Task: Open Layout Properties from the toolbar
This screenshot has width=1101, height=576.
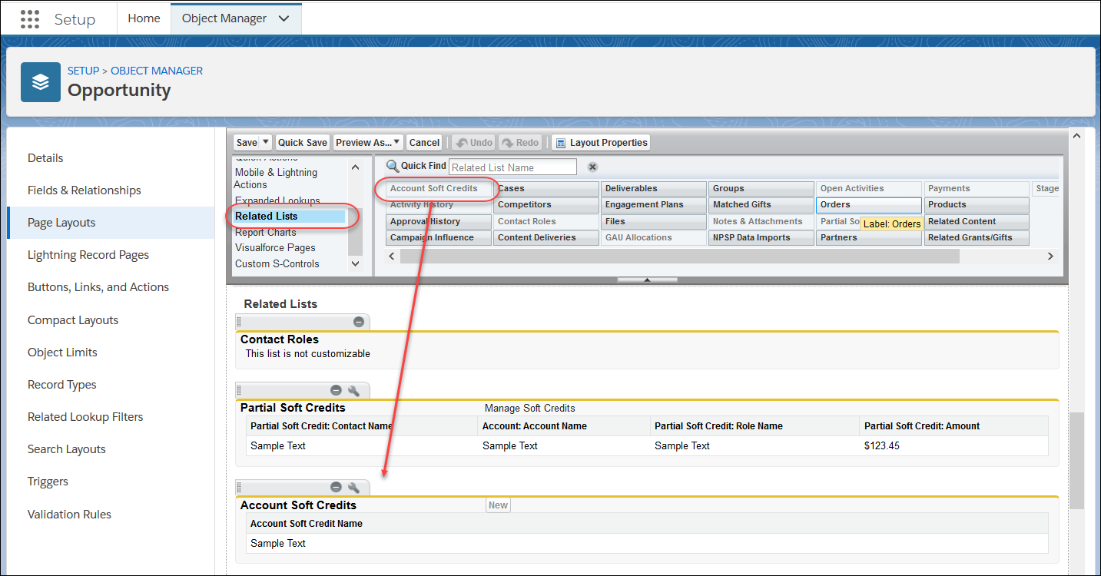Action: [601, 142]
